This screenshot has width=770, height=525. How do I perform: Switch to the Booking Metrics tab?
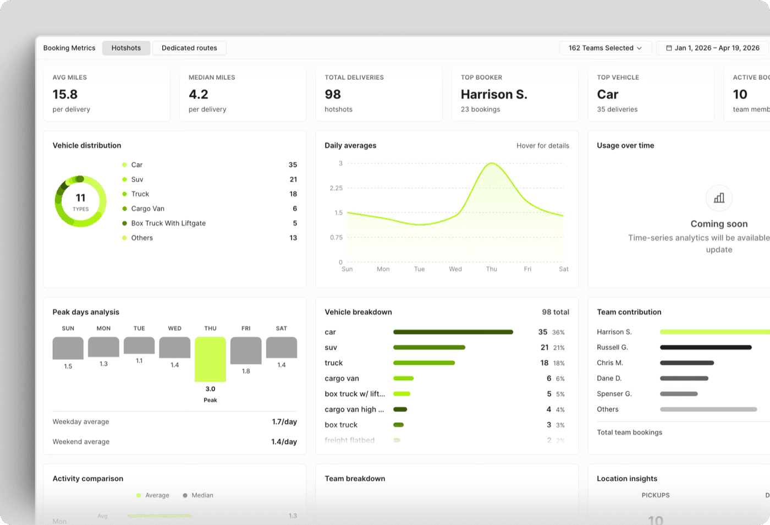point(69,48)
